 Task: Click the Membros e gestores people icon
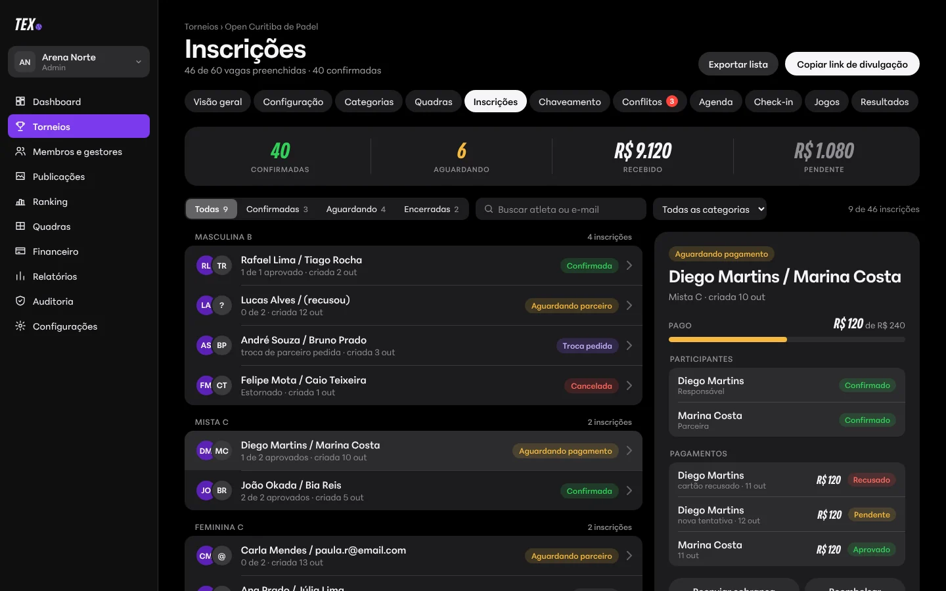(x=20, y=151)
